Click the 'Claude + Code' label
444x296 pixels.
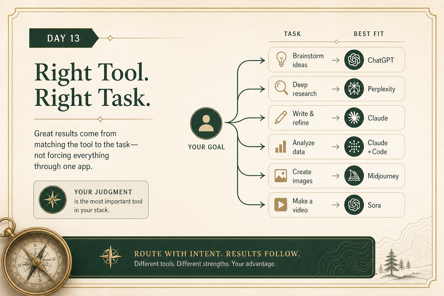(x=378, y=147)
